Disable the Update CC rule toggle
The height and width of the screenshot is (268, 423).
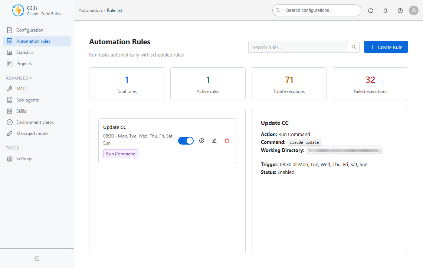186,141
